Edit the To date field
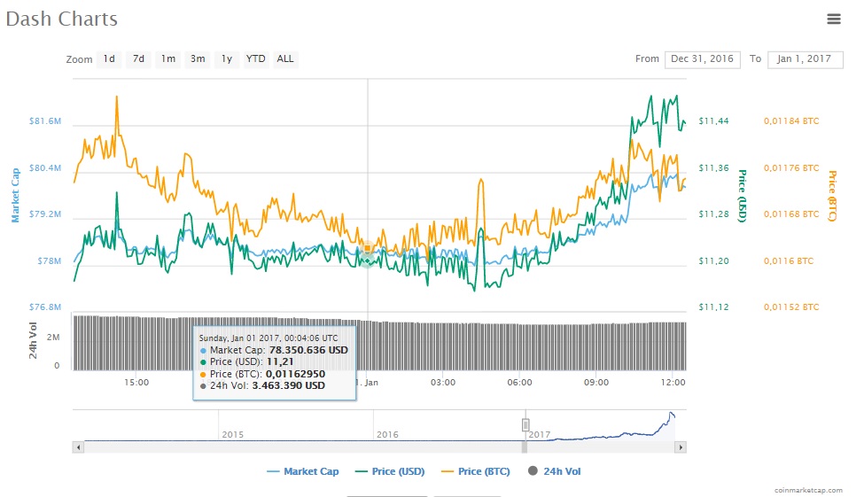864x497 pixels. [x=805, y=59]
